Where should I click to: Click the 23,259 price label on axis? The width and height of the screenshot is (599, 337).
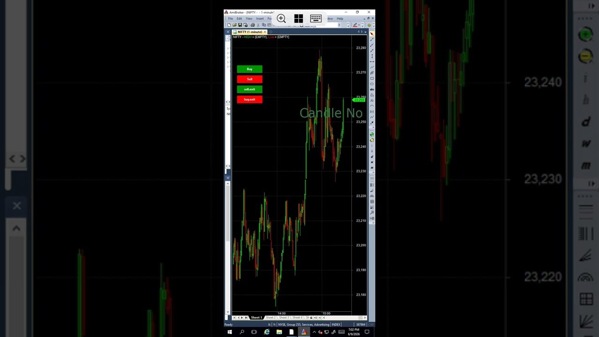tap(359, 100)
